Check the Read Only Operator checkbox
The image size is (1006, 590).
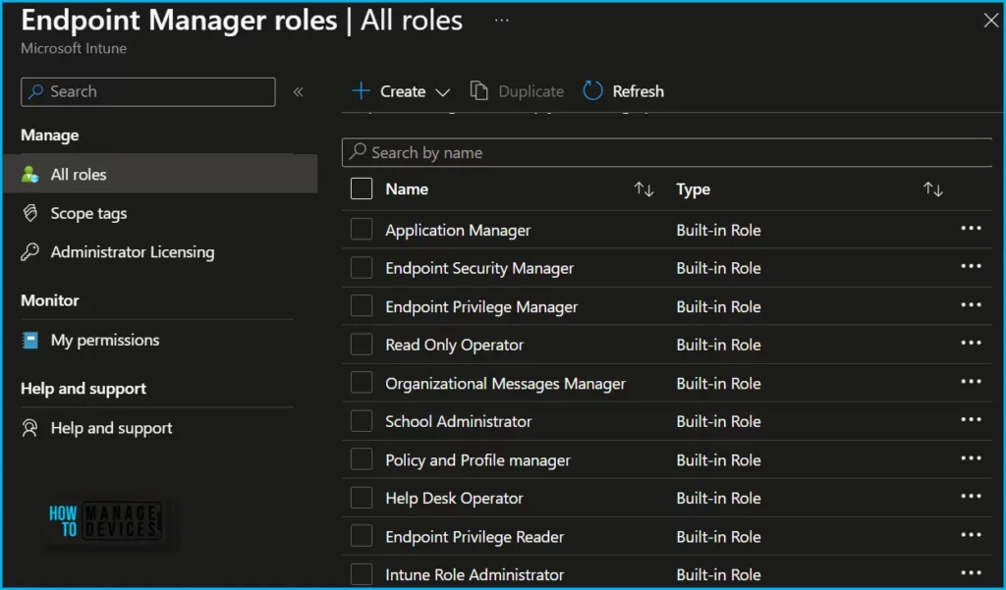coord(362,345)
